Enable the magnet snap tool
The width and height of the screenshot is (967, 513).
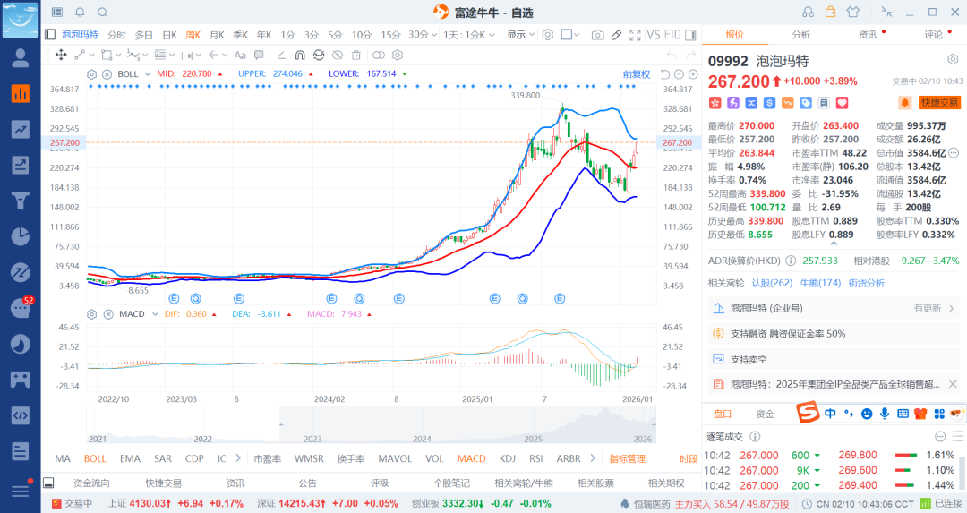pos(300,55)
